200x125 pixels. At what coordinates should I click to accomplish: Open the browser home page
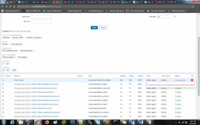(14, 7)
